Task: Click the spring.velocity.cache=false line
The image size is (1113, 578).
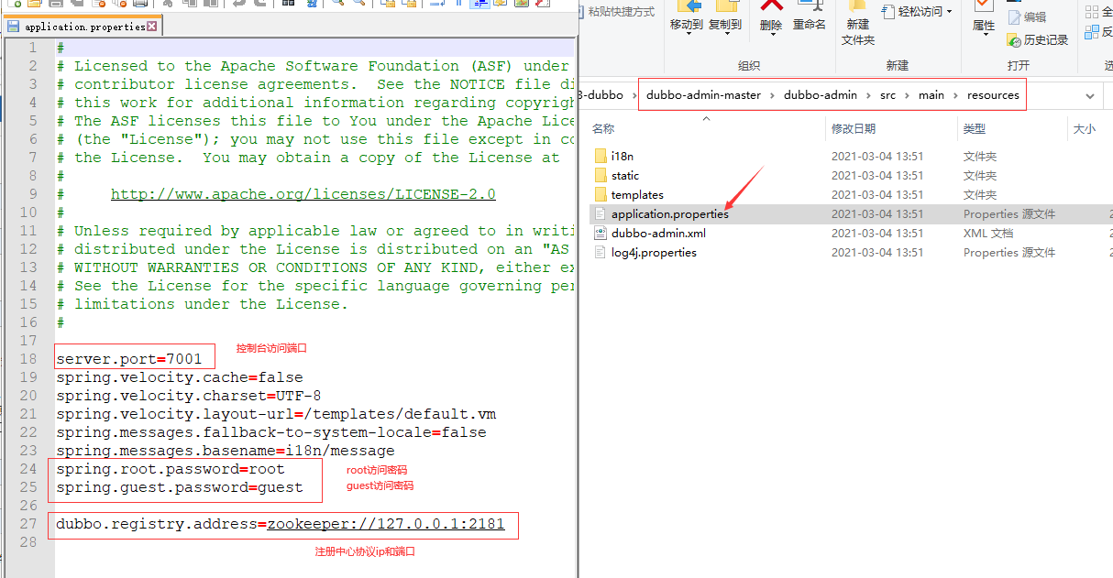Action: (179, 377)
